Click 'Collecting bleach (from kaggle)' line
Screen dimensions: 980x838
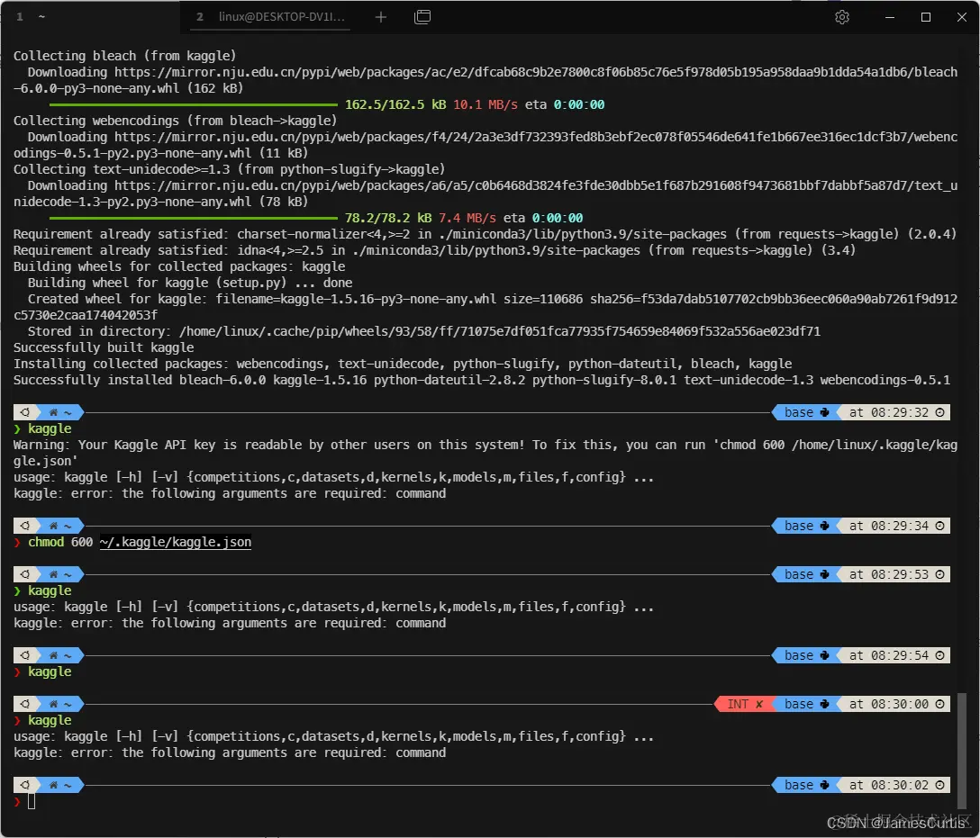(x=125, y=56)
